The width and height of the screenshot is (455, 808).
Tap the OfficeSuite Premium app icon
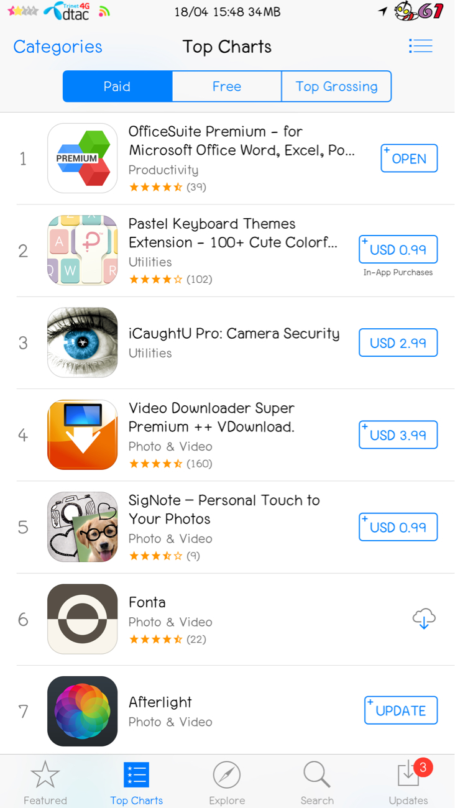83,158
